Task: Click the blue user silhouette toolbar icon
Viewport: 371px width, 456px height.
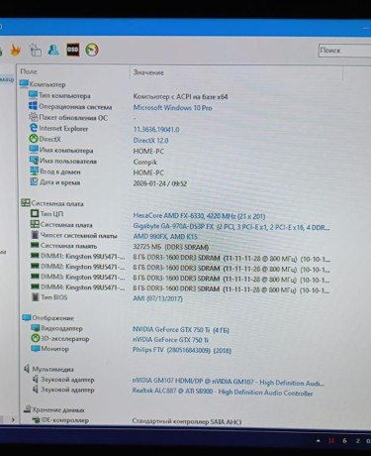Action: pos(53,50)
